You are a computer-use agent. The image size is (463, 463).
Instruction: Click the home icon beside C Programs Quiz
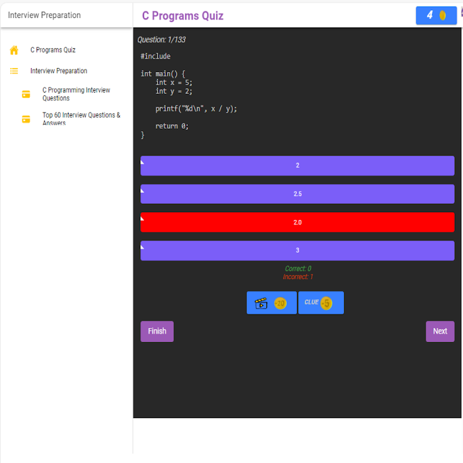(14, 50)
